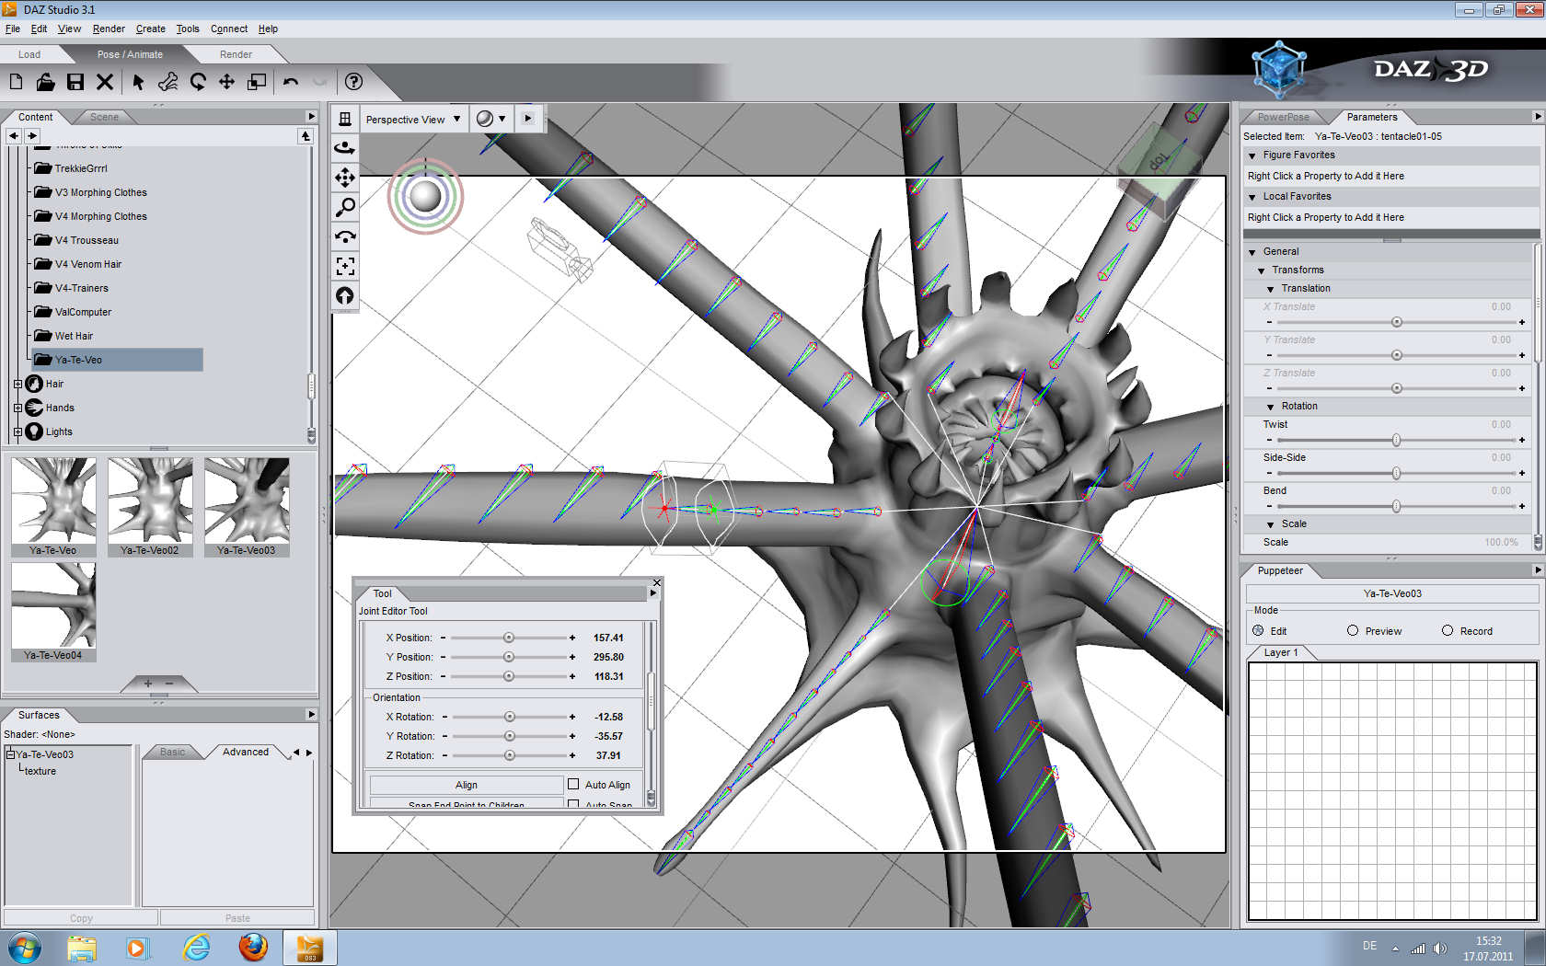Open Windows Explorer from the taskbar

tap(81, 947)
